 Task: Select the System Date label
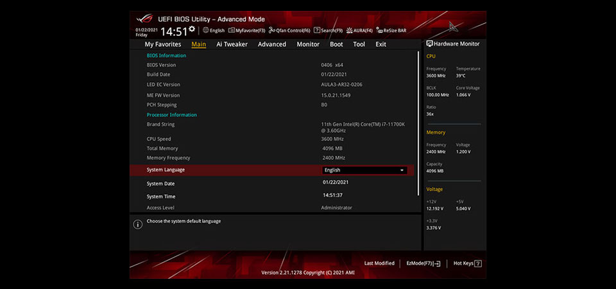point(160,184)
